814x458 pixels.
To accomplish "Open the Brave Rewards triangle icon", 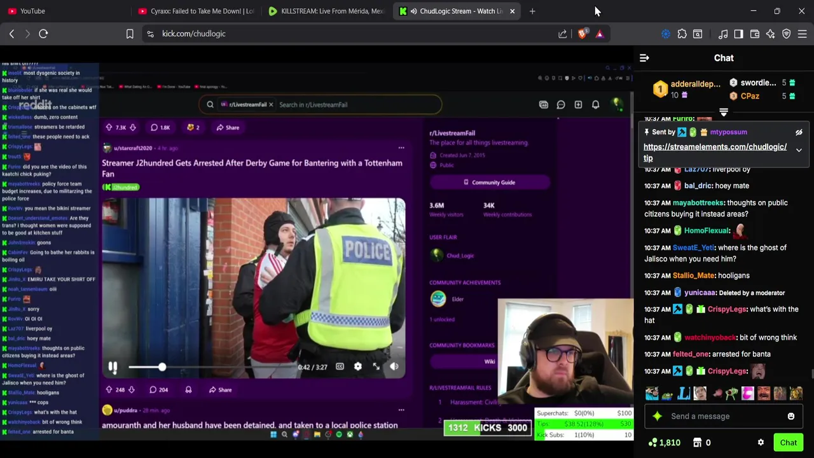I will (599, 34).
